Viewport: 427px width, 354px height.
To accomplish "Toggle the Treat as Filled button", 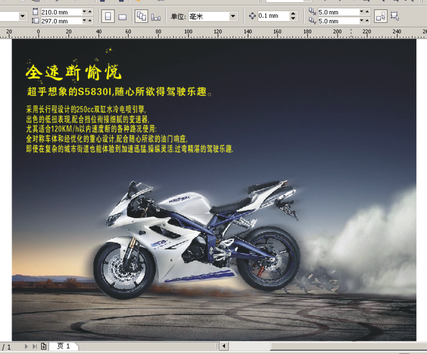I will (x=381, y=16).
